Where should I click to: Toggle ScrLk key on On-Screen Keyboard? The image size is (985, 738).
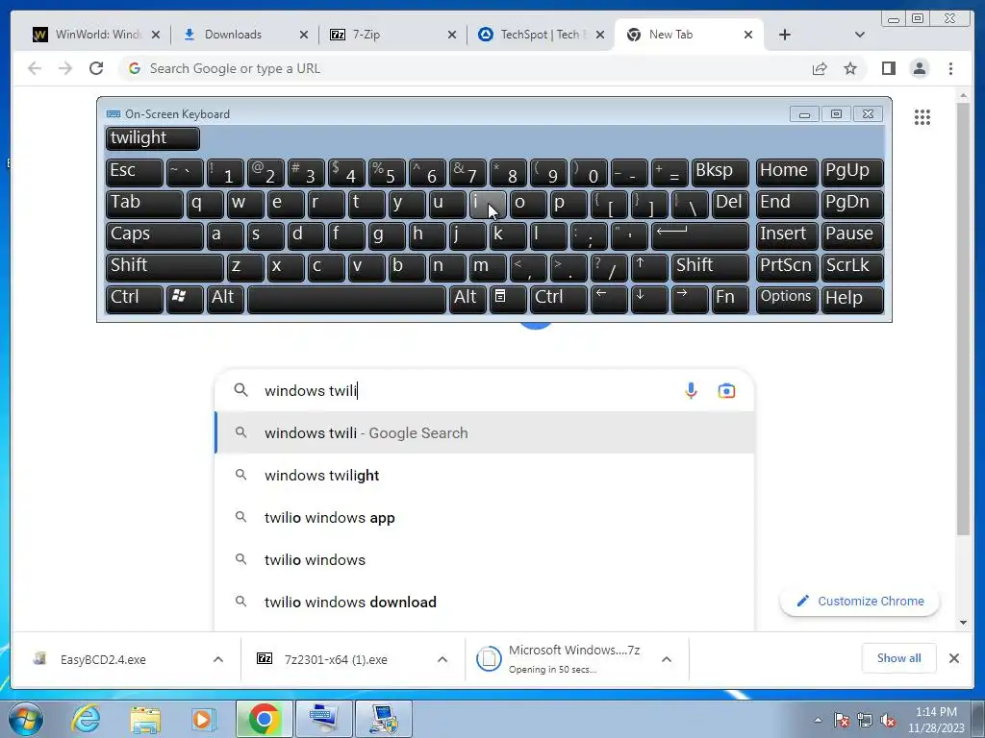pyautogui.click(x=852, y=267)
